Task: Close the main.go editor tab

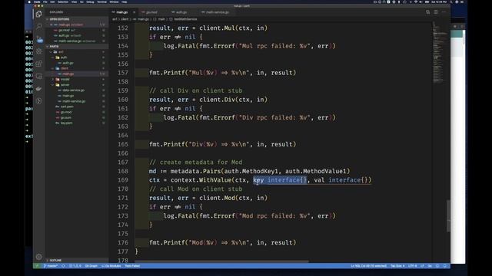Action: (134, 12)
